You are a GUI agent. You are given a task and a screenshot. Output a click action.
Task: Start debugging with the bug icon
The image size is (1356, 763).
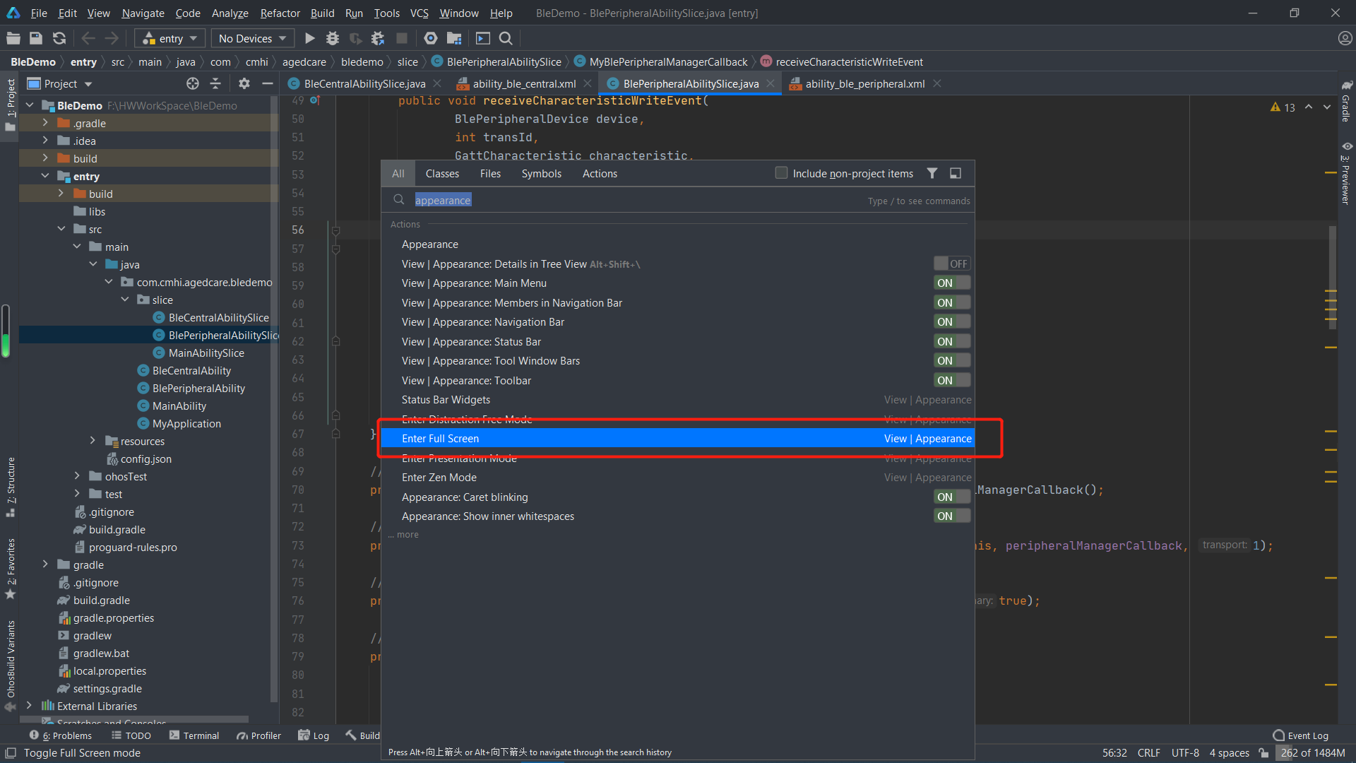pyautogui.click(x=333, y=38)
